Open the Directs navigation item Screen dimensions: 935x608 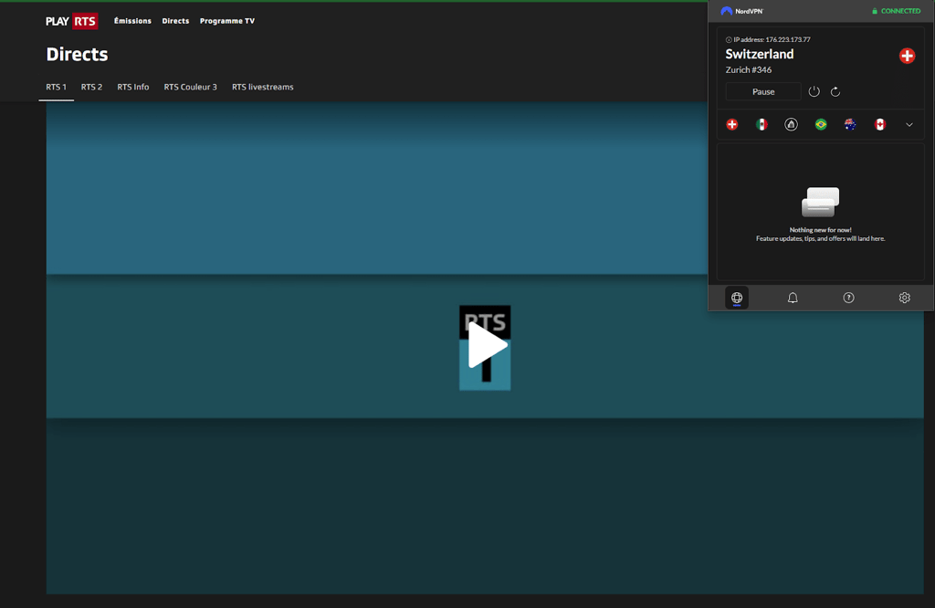coord(175,21)
